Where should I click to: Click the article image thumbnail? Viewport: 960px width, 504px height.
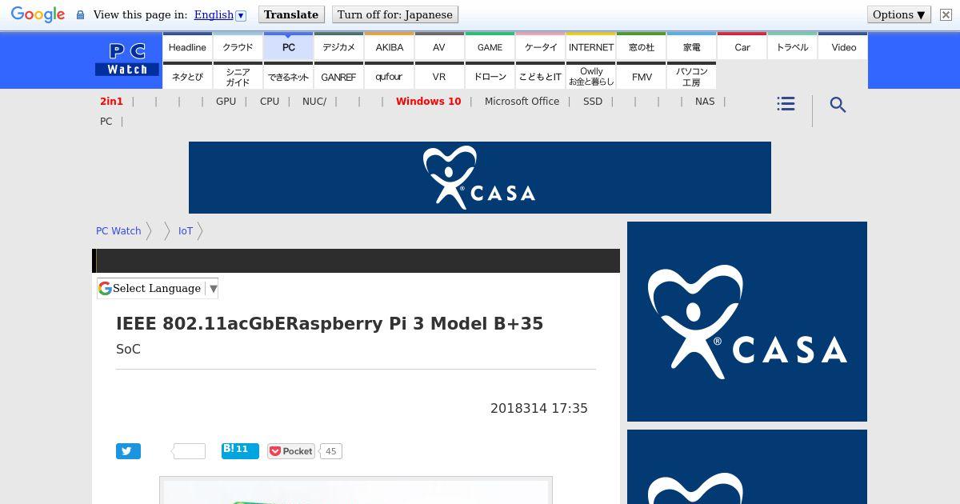(356, 490)
